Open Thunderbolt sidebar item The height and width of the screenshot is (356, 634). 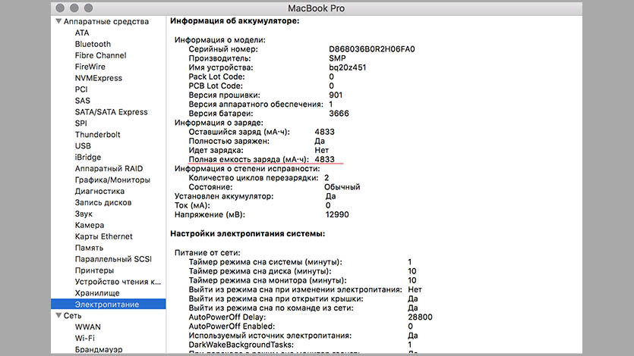click(97, 134)
